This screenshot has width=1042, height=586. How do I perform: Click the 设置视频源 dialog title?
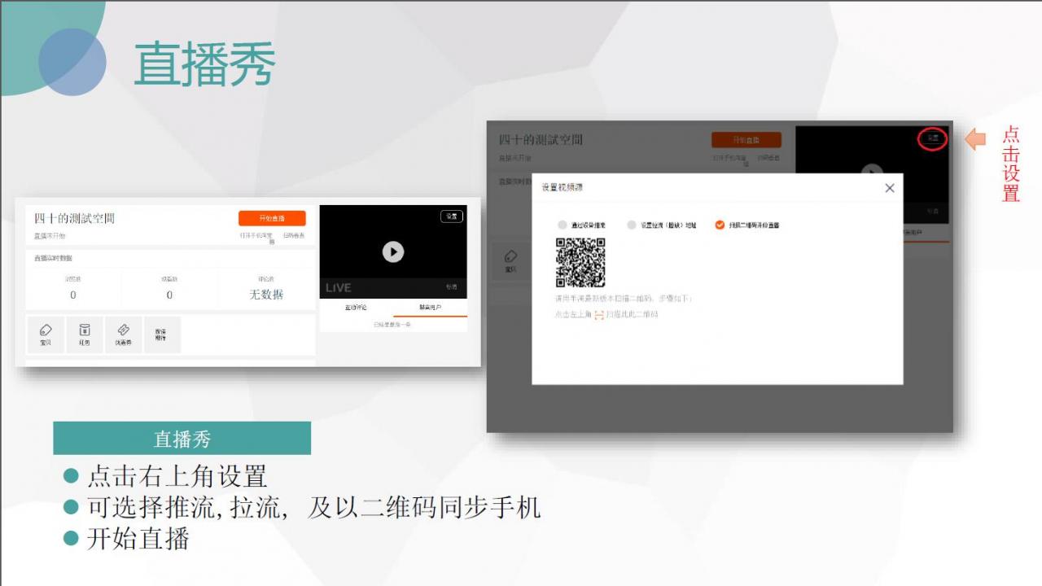click(563, 187)
